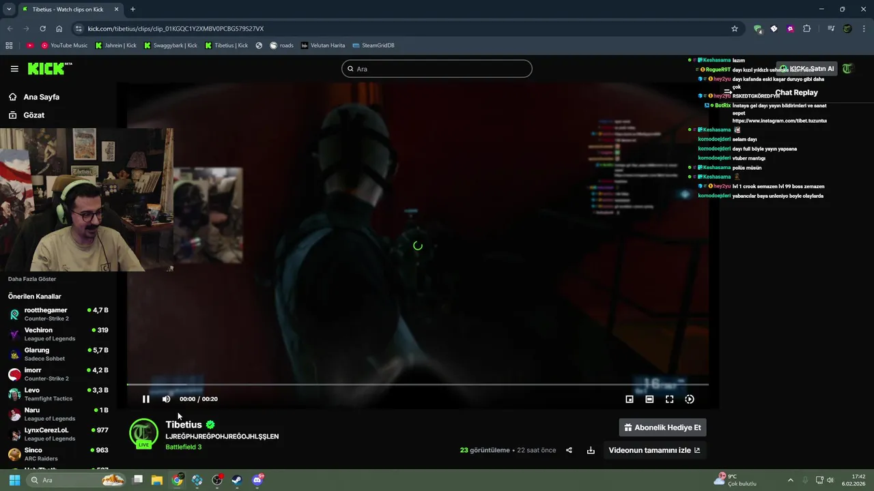Open Windows Start menu

[x=14, y=480]
